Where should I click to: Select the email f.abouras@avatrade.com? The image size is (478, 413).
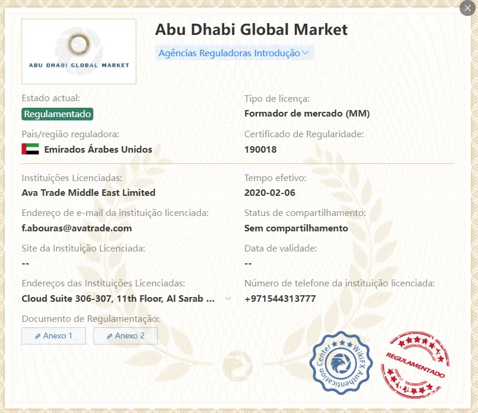tap(77, 228)
